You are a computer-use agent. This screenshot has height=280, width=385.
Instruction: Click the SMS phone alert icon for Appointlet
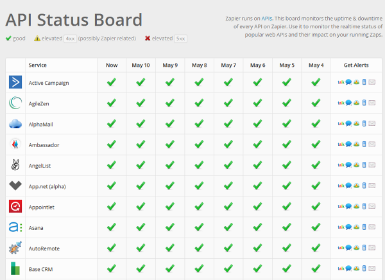(364, 206)
